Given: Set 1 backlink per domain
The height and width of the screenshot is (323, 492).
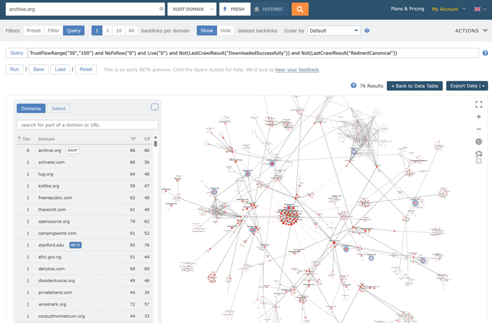Looking at the screenshot, I should (x=97, y=30).
